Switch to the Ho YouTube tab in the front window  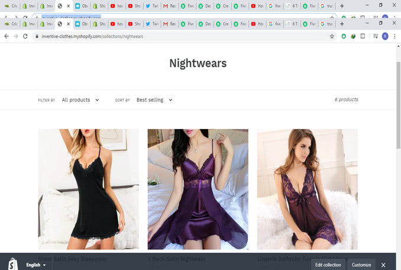(x=257, y=24)
